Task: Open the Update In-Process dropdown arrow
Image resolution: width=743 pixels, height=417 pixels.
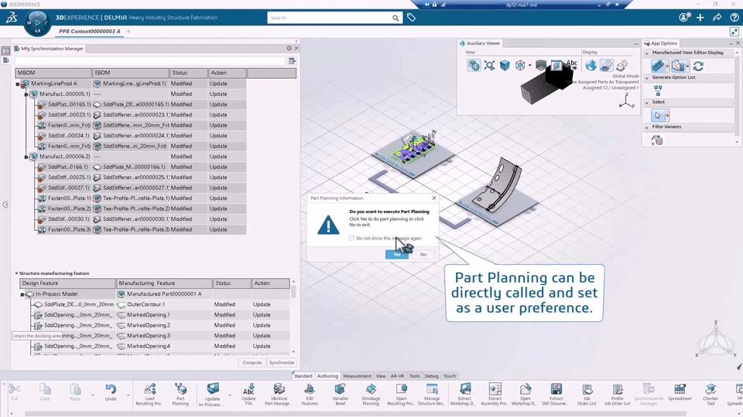Action: [230, 395]
